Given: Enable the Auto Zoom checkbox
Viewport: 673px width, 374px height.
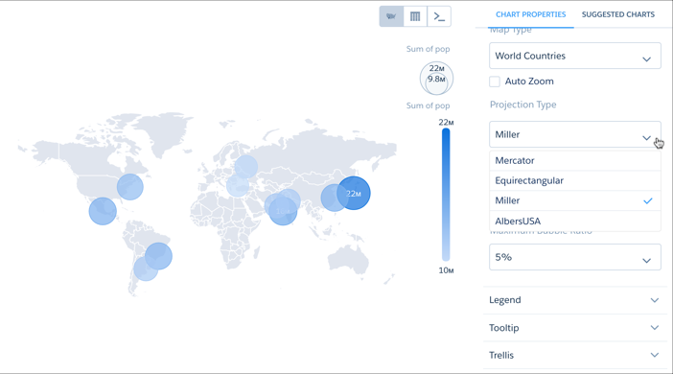Looking at the screenshot, I should click(x=495, y=82).
